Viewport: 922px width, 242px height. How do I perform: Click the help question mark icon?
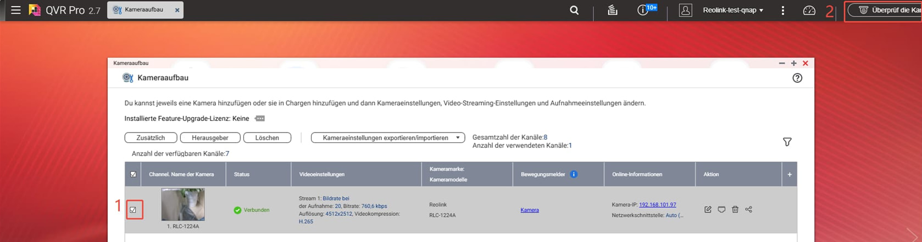797,78
